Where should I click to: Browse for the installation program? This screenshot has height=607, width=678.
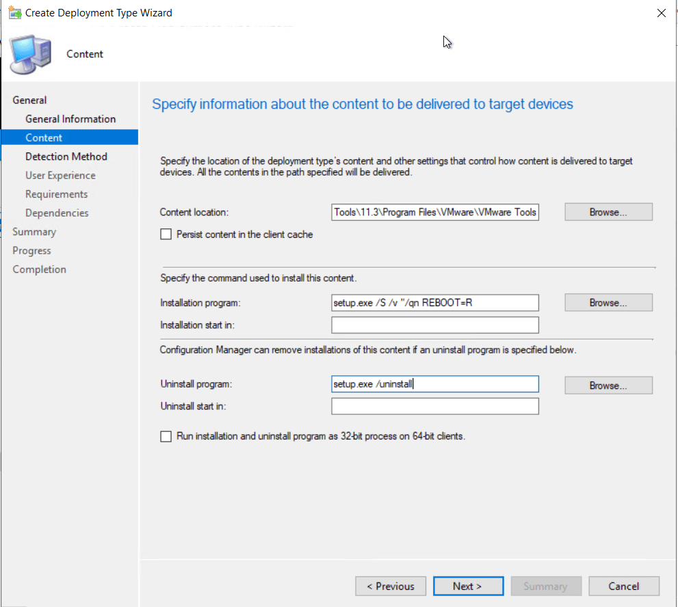pos(608,302)
